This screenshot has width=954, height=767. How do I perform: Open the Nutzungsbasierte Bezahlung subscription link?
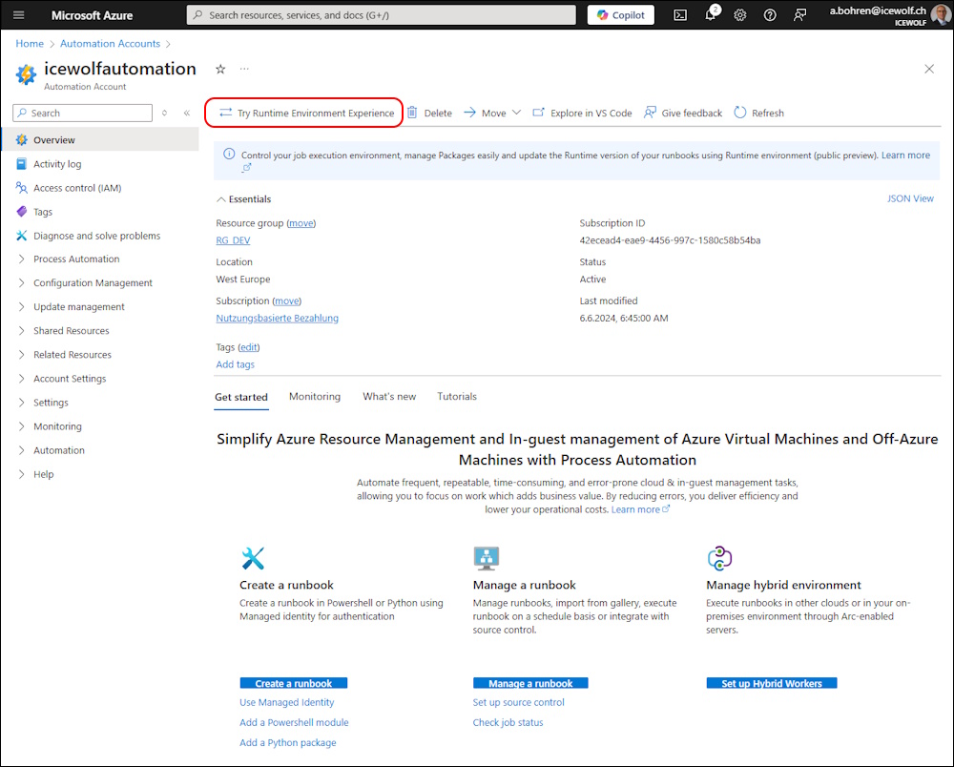tap(277, 318)
